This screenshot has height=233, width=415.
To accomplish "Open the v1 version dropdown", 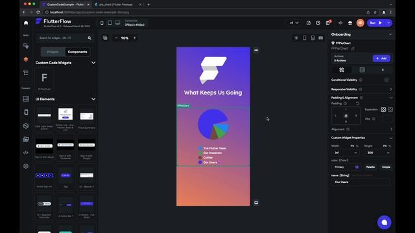I will coord(294,23).
